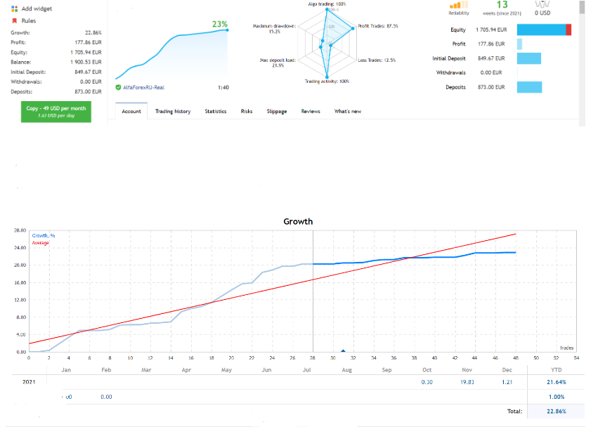Image resolution: width=605 pixels, height=434 pixels.
Task: Click the November 19.83 growth value
Action: tap(466, 381)
